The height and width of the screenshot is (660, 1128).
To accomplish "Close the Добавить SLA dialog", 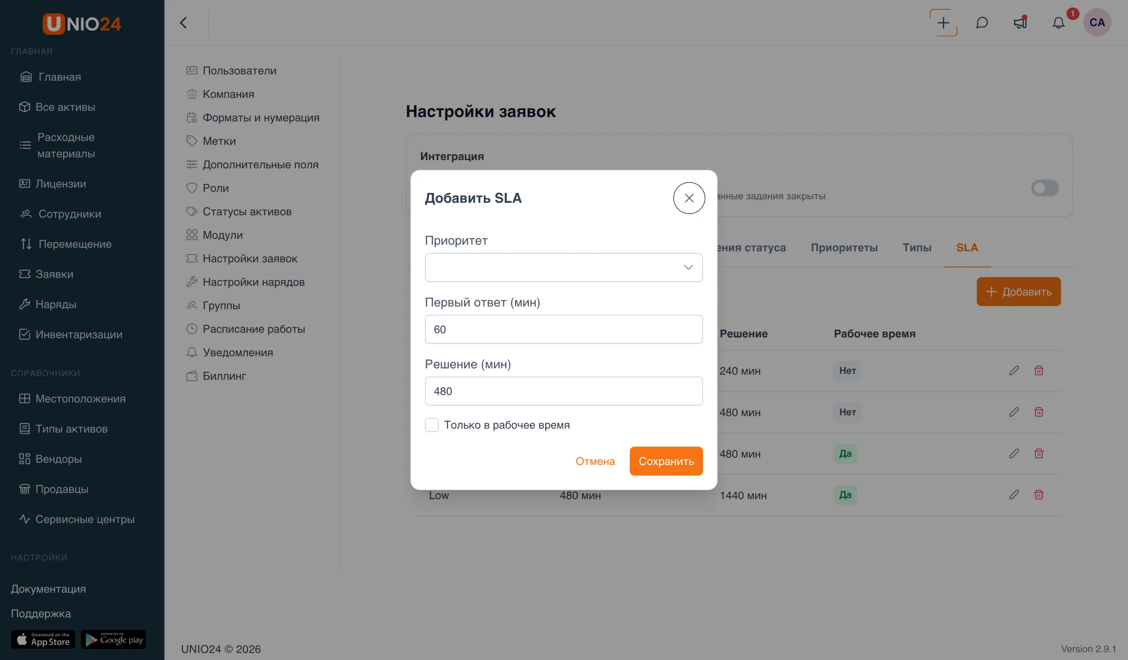I will (x=689, y=198).
